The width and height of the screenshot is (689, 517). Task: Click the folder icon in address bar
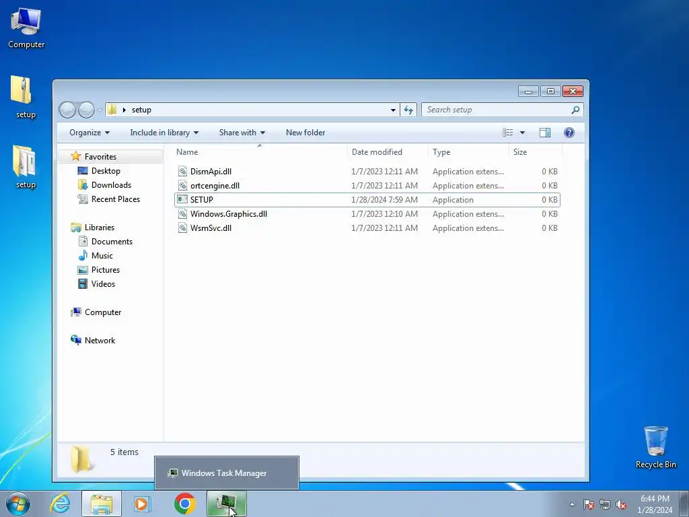pyautogui.click(x=112, y=110)
